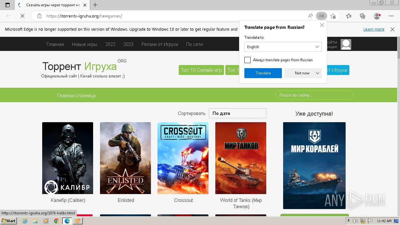Image resolution: width=400 pixels, height=225 pixels.
Task: Click the site search field
Action: (x=314, y=95)
